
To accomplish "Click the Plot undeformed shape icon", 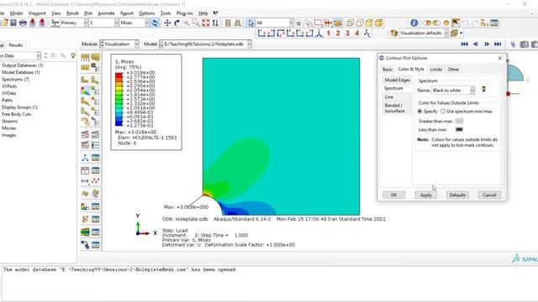I will click(85, 81).
